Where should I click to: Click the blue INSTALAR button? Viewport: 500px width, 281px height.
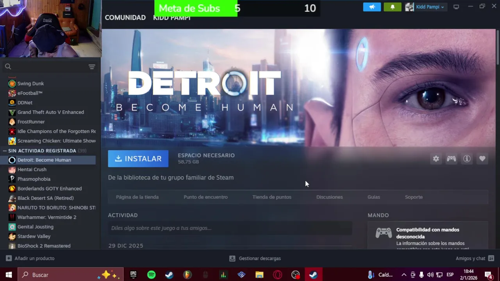(x=138, y=159)
